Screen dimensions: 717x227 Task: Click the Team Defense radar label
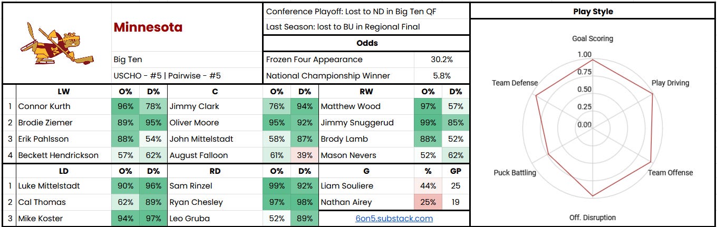(x=515, y=83)
